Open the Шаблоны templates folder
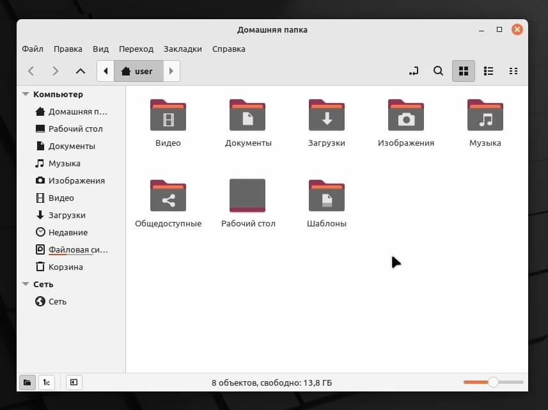 click(327, 196)
